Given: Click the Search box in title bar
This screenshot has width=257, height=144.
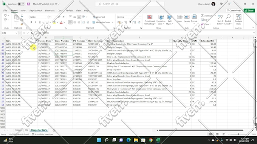Looking at the screenshot, I should [130, 4].
